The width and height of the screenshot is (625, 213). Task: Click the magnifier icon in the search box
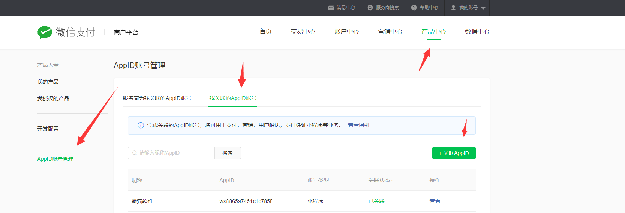[x=134, y=153]
